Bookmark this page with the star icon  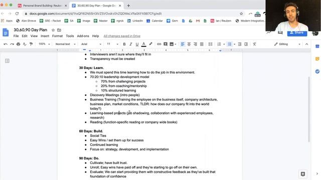241,13
